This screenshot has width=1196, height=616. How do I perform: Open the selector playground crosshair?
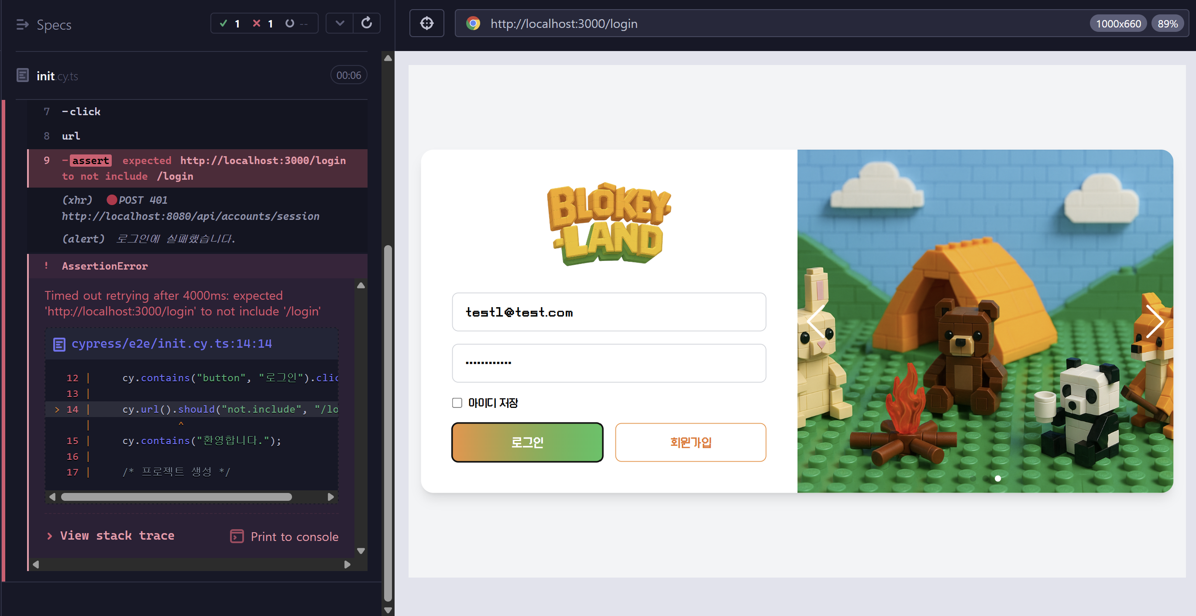pyautogui.click(x=427, y=23)
